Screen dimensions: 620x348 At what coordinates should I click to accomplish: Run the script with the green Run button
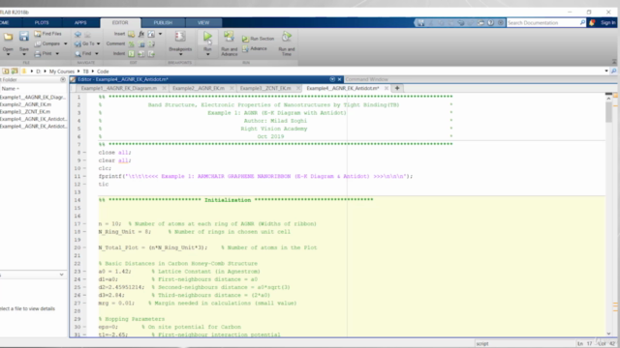207,37
